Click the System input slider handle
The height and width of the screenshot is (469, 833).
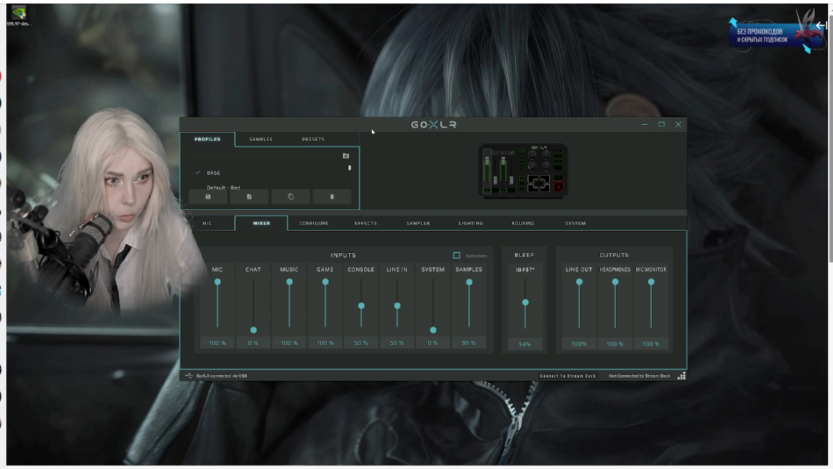tap(433, 330)
